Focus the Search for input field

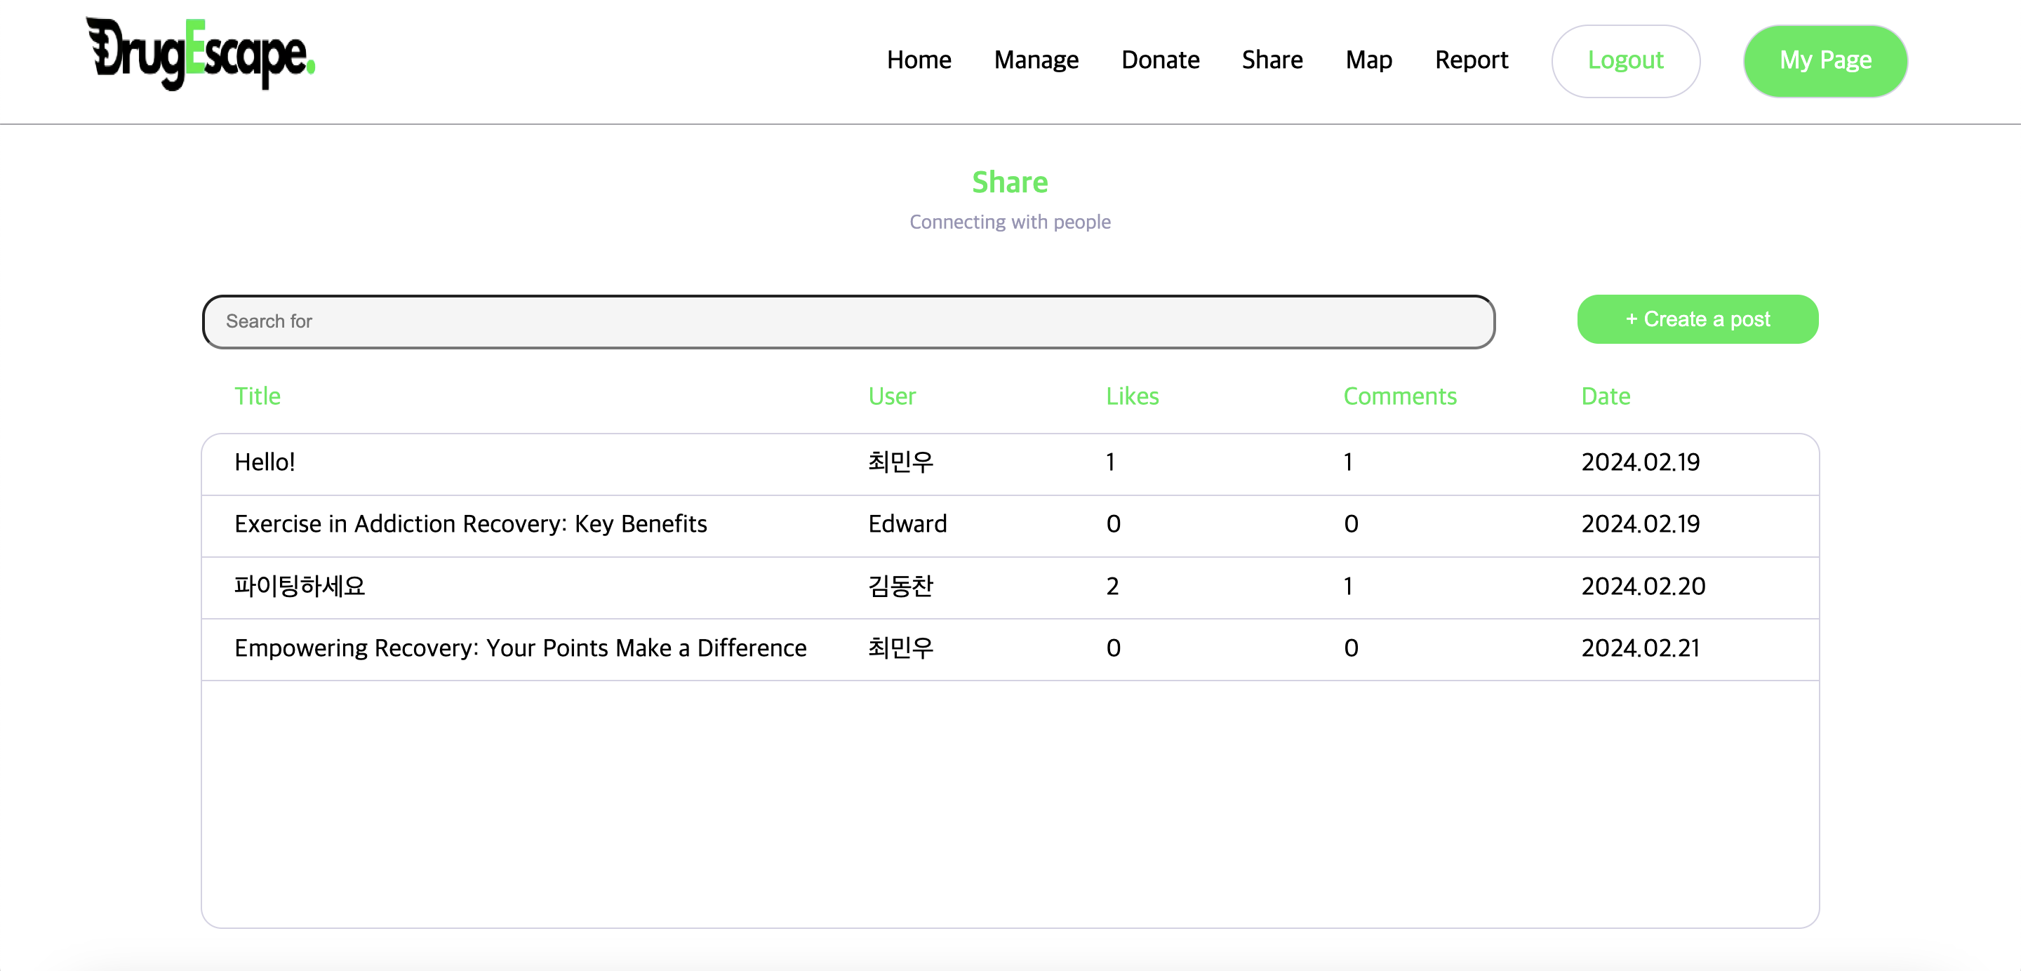(x=848, y=321)
